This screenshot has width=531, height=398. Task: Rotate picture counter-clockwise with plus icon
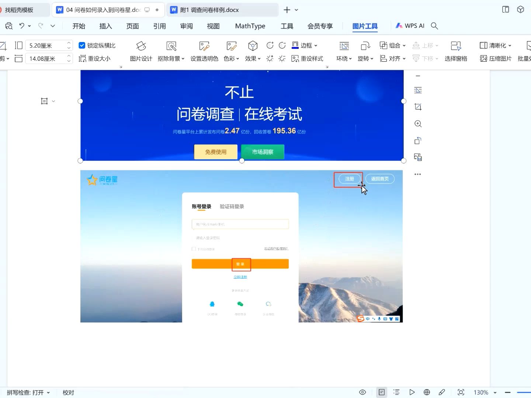270,45
